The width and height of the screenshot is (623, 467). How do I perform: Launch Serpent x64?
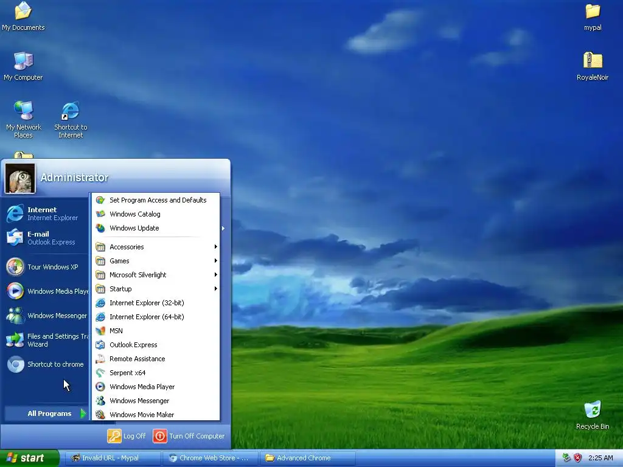point(156,373)
